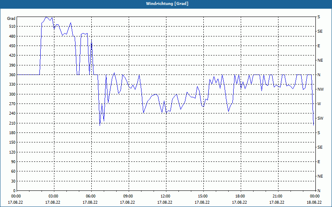Click the 90 y-axis tick label

point(13,162)
